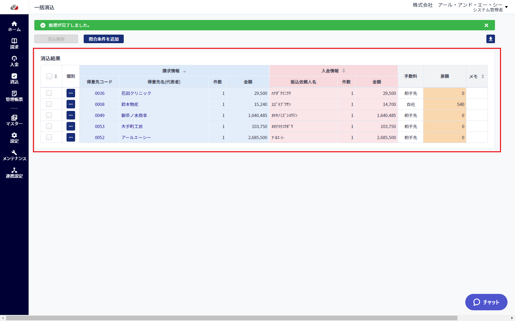Click the 差額 column header

click(445, 76)
